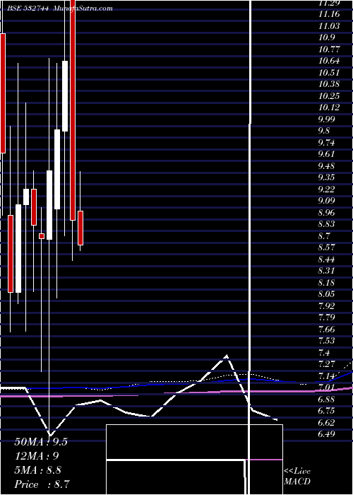Select the 8.18 axis value

pyautogui.click(x=327, y=283)
